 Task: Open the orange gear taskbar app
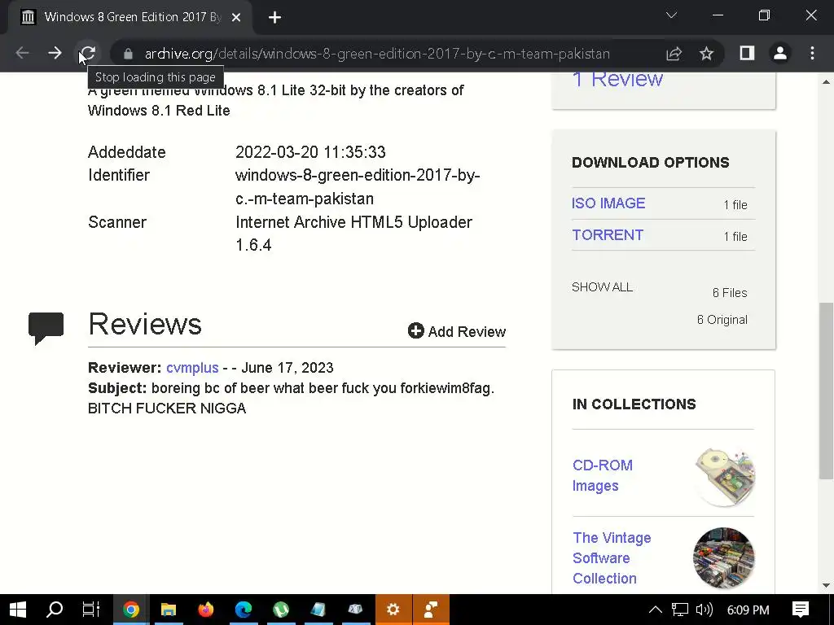coord(393,610)
